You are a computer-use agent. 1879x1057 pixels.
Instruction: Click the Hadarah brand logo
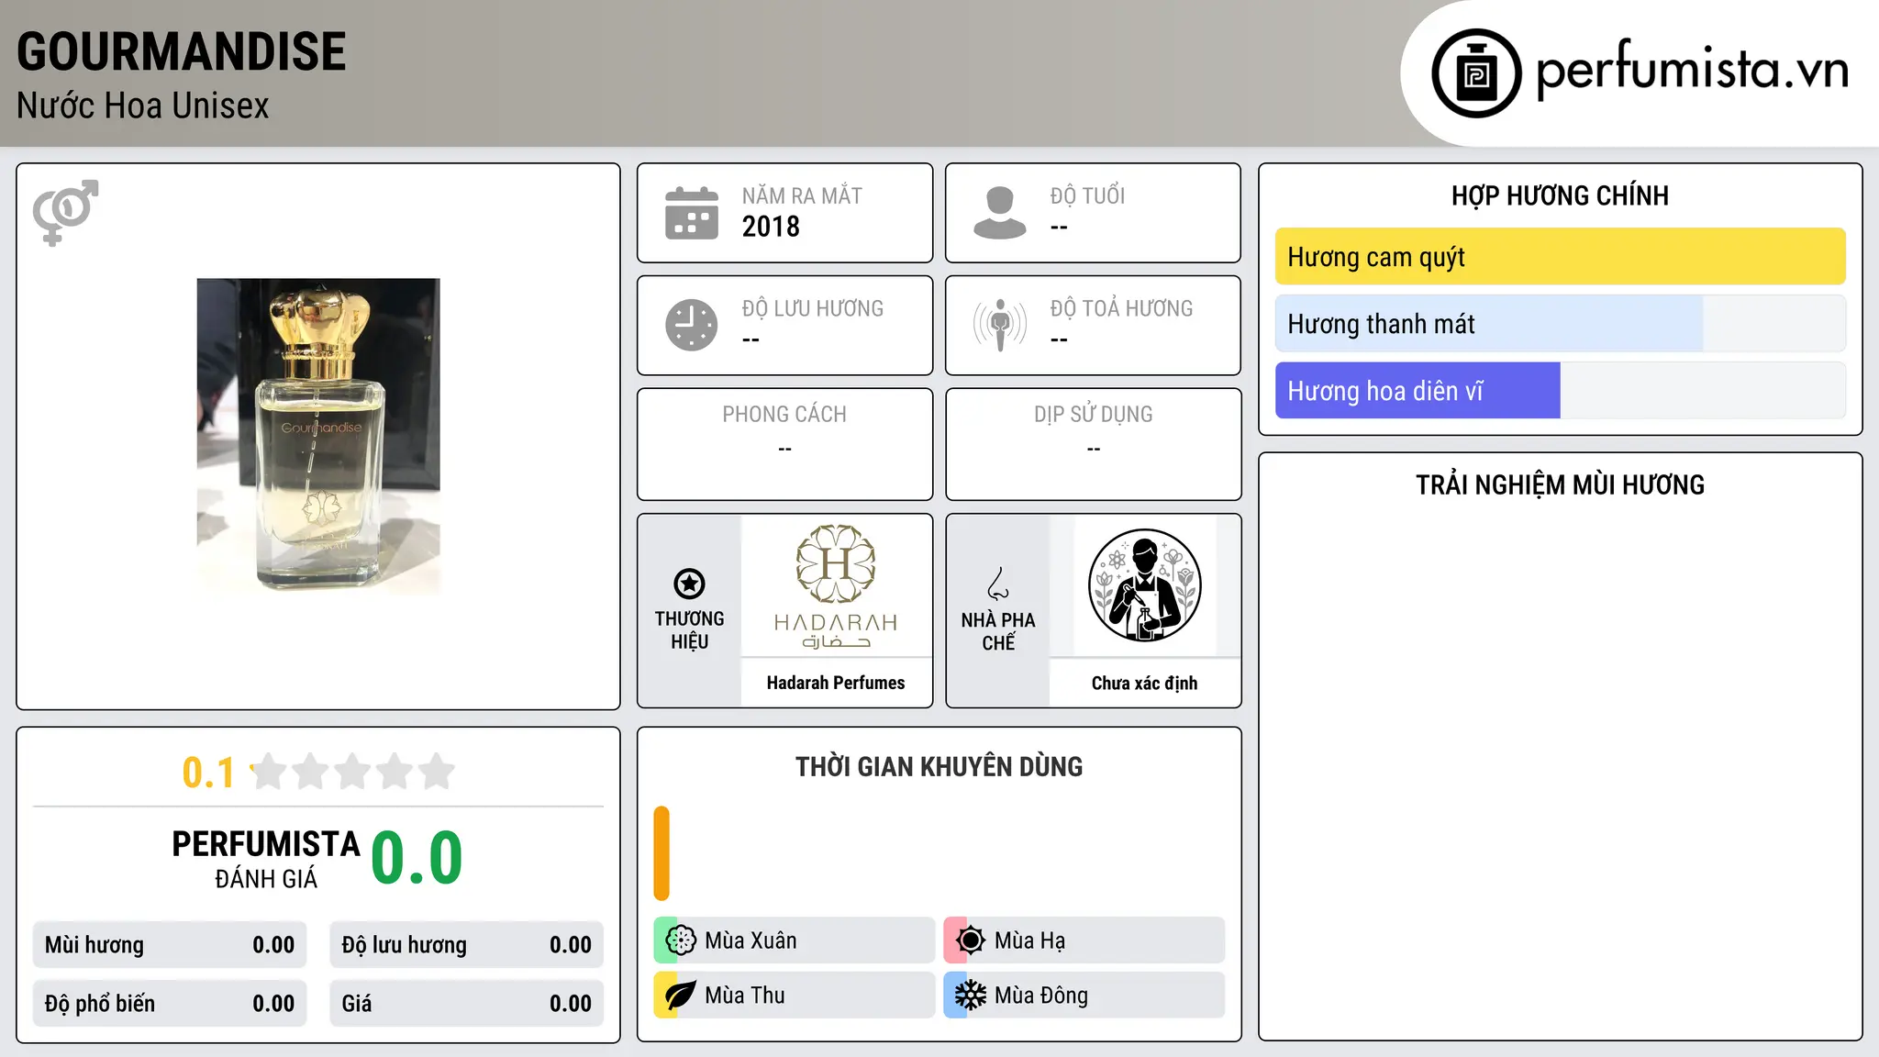836,587
